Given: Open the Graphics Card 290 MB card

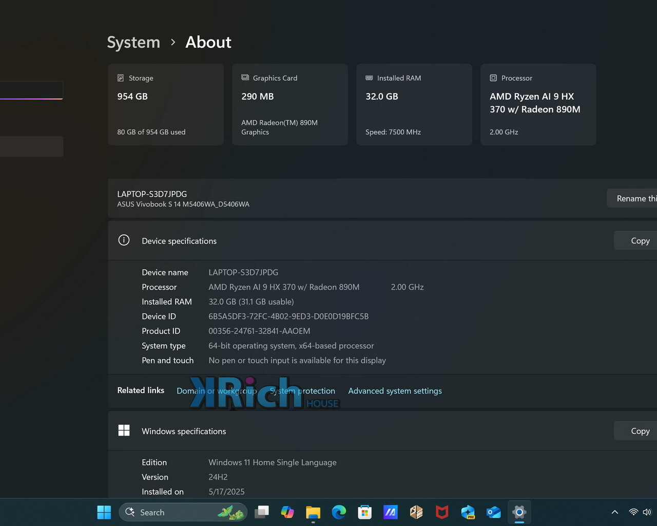Looking at the screenshot, I should click(x=290, y=104).
